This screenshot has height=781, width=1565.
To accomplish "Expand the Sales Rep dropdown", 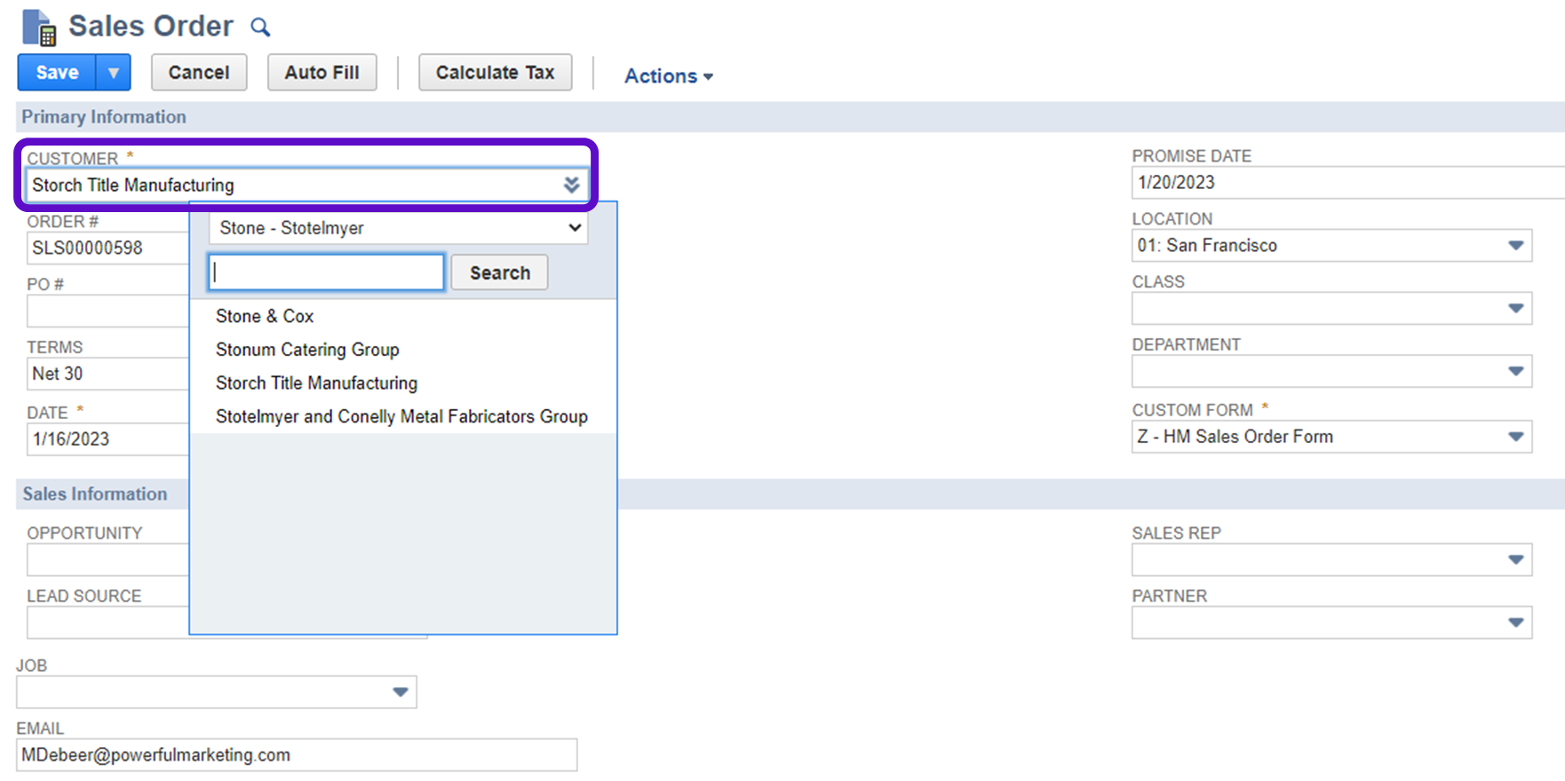I will [1515, 560].
